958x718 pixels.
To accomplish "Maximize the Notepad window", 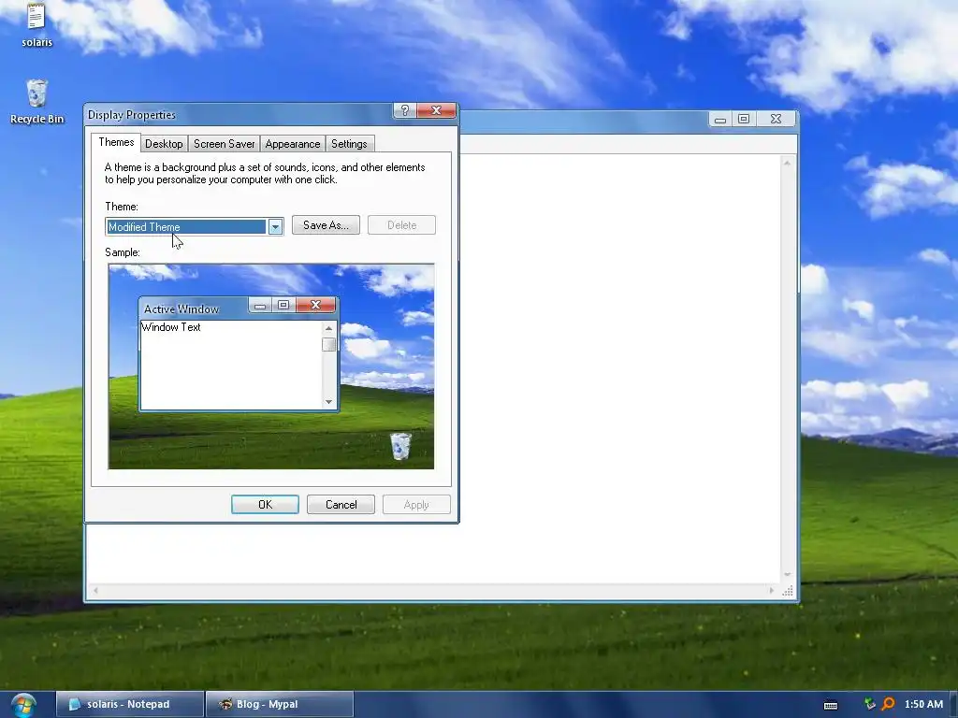I will click(744, 119).
